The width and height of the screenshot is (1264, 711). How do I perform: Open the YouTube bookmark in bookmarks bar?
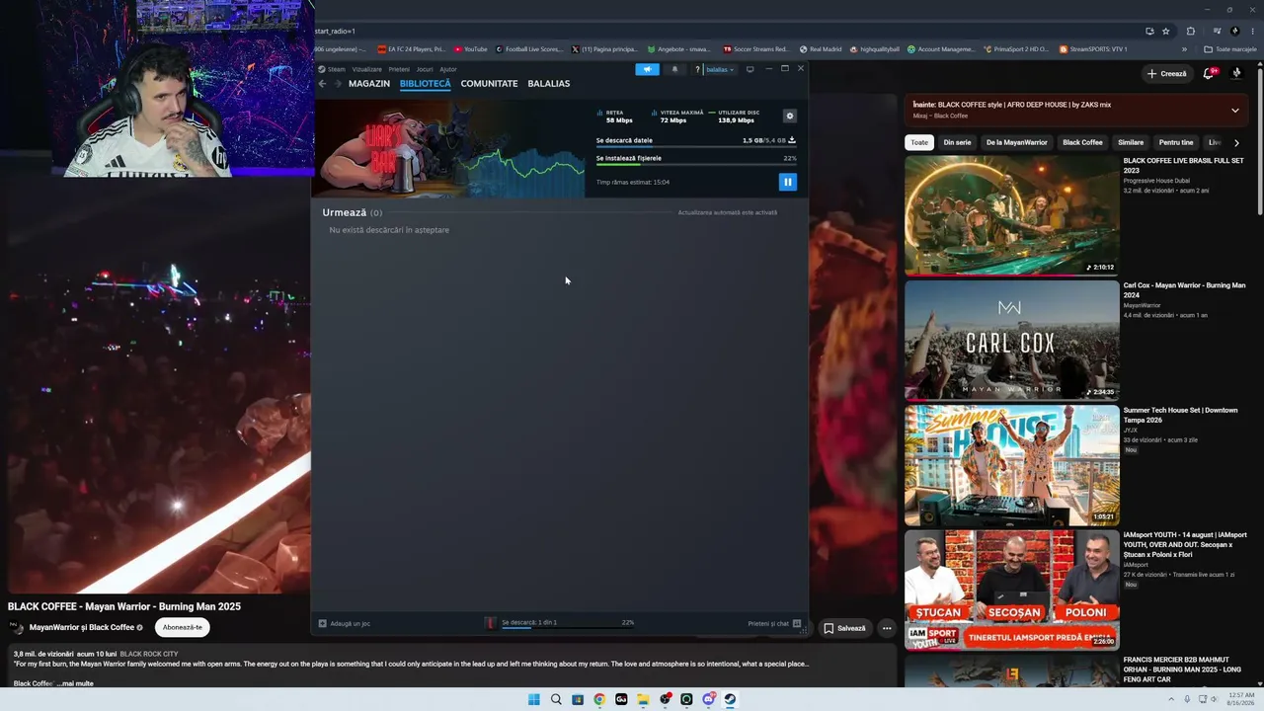[x=471, y=49]
